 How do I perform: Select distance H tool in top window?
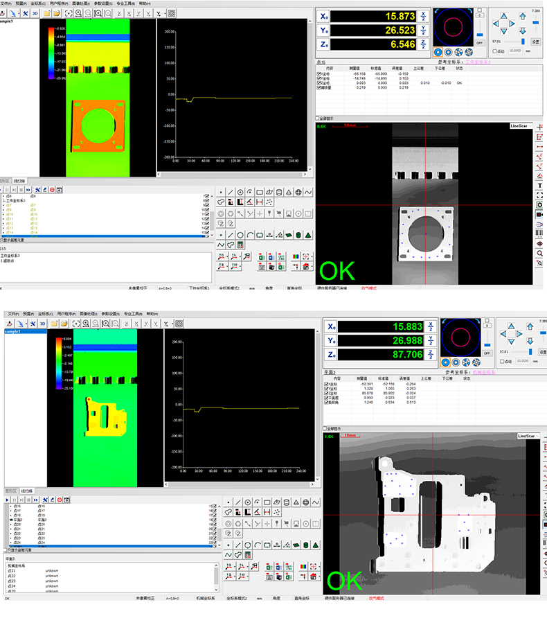pos(260,202)
